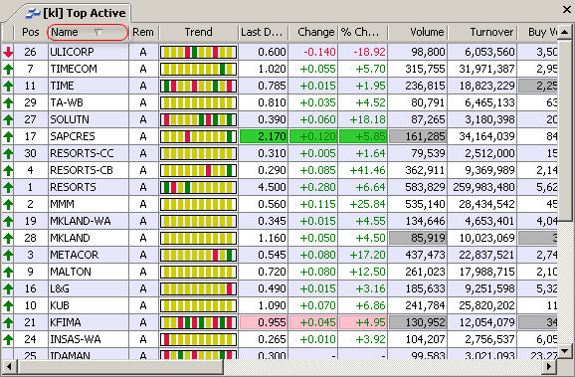575x377 pixels.
Task: Click the +41.46 percent change value
Action: tap(367, 170)
